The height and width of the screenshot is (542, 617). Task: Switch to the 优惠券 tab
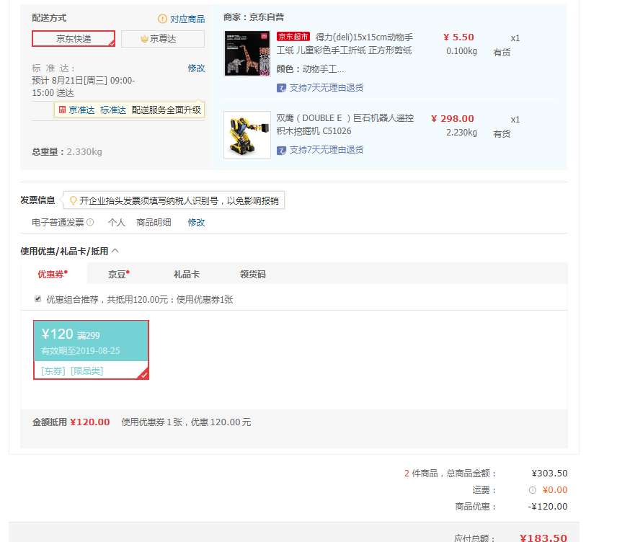53,274
